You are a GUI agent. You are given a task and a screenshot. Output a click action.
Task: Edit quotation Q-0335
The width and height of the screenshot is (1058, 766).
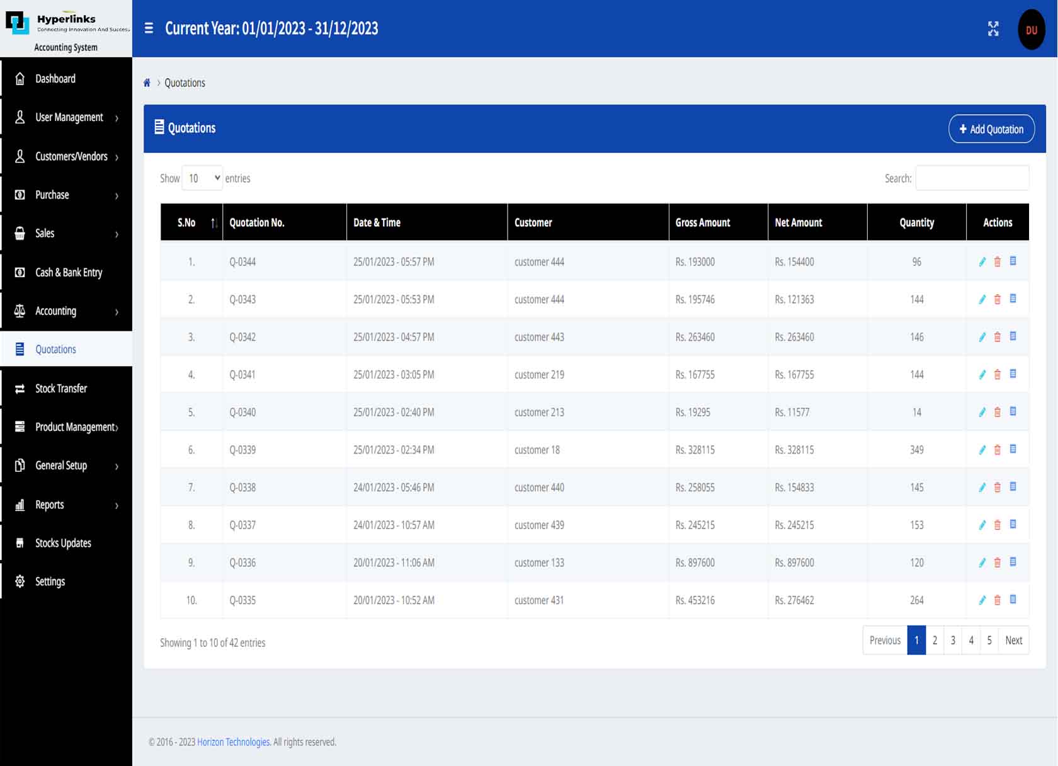[x=982, y=600]
